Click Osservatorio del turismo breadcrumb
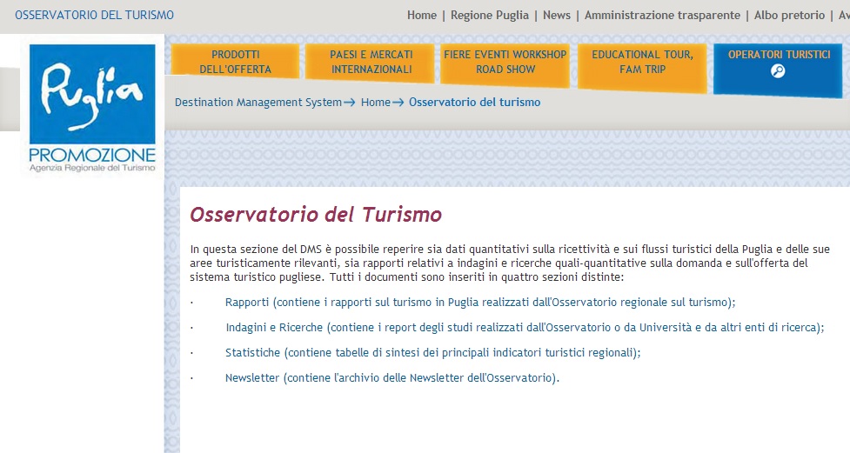 click(x=474, y=103)
